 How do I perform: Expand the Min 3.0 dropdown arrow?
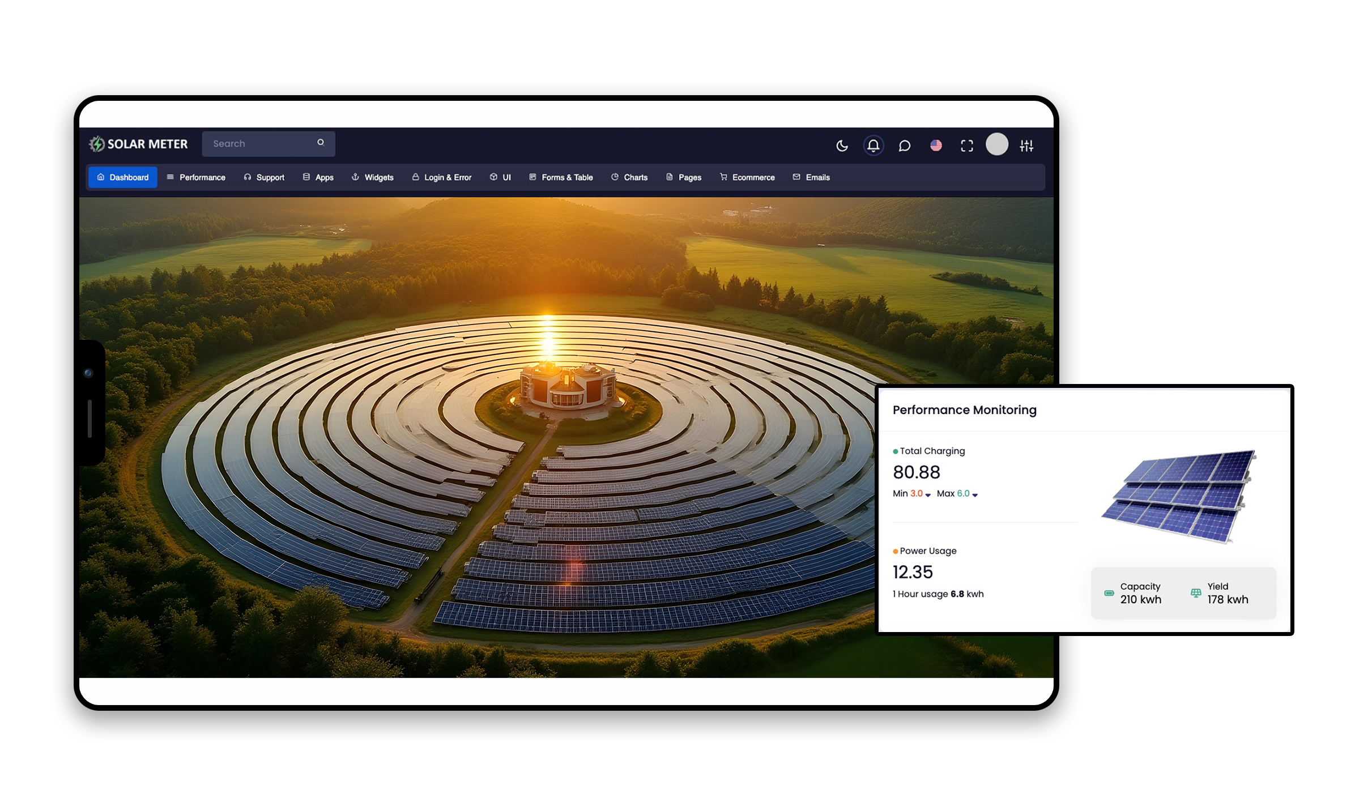coord(928,495)
